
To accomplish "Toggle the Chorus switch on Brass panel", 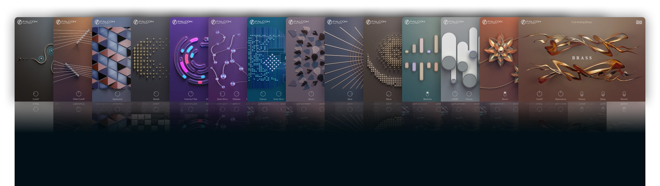I will point(582,94).
